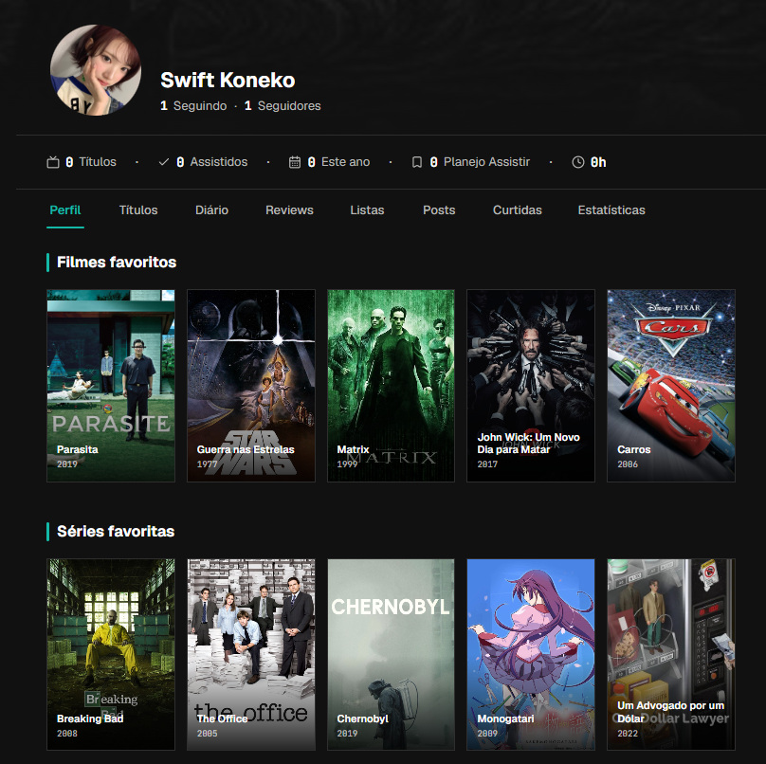The height and width of the screenshot is (764, 766).
Task: Click the checkmark icon beside Assistidos
Action: coord(164,162)
